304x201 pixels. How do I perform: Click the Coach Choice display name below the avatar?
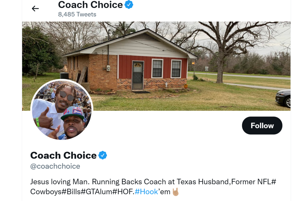pos(64,155)
